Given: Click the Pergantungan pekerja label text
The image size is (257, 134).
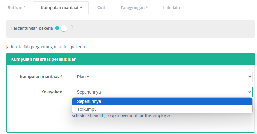Looking at the screenshot, I should click(32, 28).
